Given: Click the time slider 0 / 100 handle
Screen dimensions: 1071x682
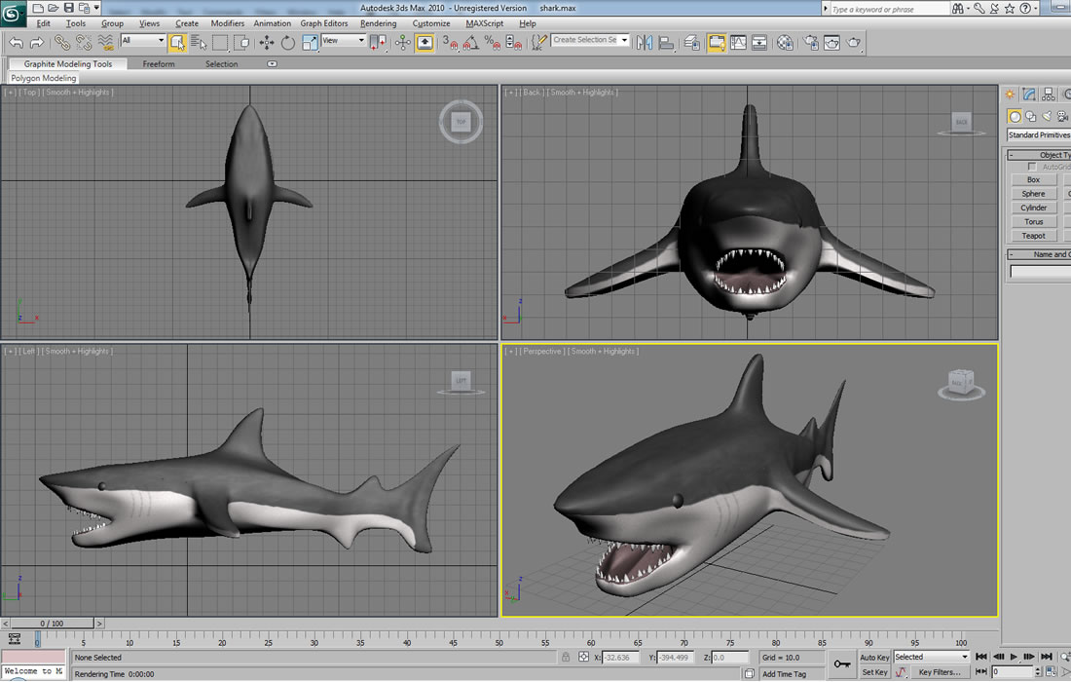Looking at the screenshot, I should pos(52,624).
